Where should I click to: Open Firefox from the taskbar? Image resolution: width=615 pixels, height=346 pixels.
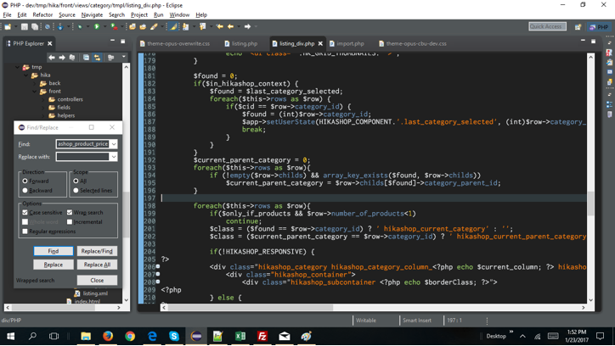click(x=108, y=336)
